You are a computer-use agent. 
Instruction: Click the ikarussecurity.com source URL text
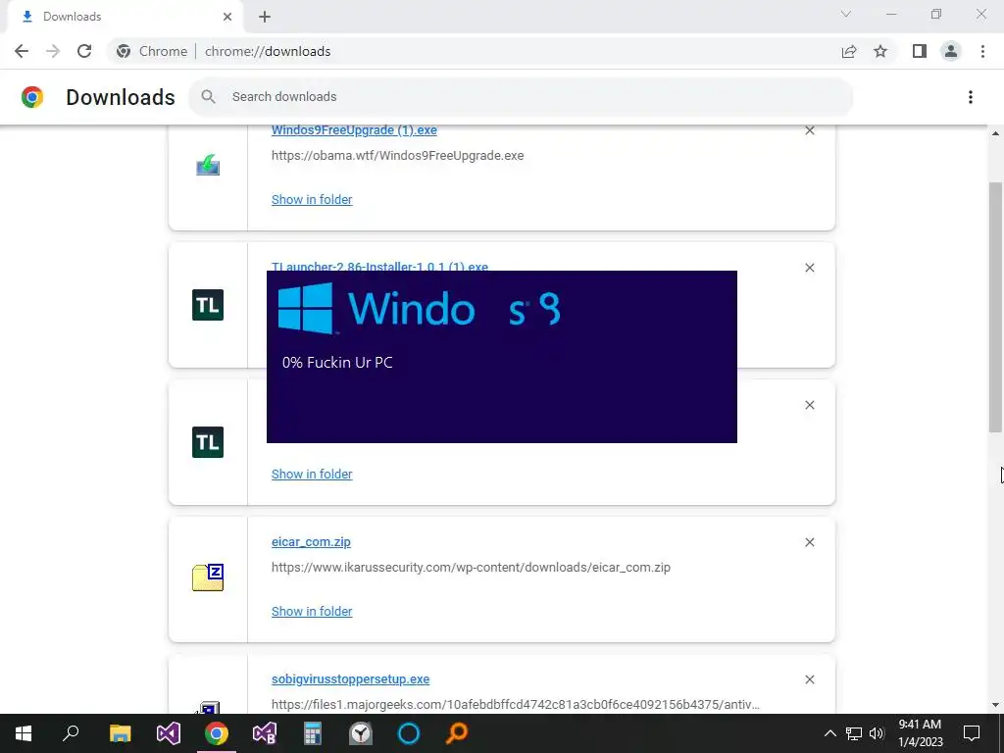[x=471, y=568]
